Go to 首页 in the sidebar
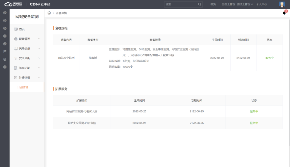Viewport: 290px width, 167px height. coord(22,29)
